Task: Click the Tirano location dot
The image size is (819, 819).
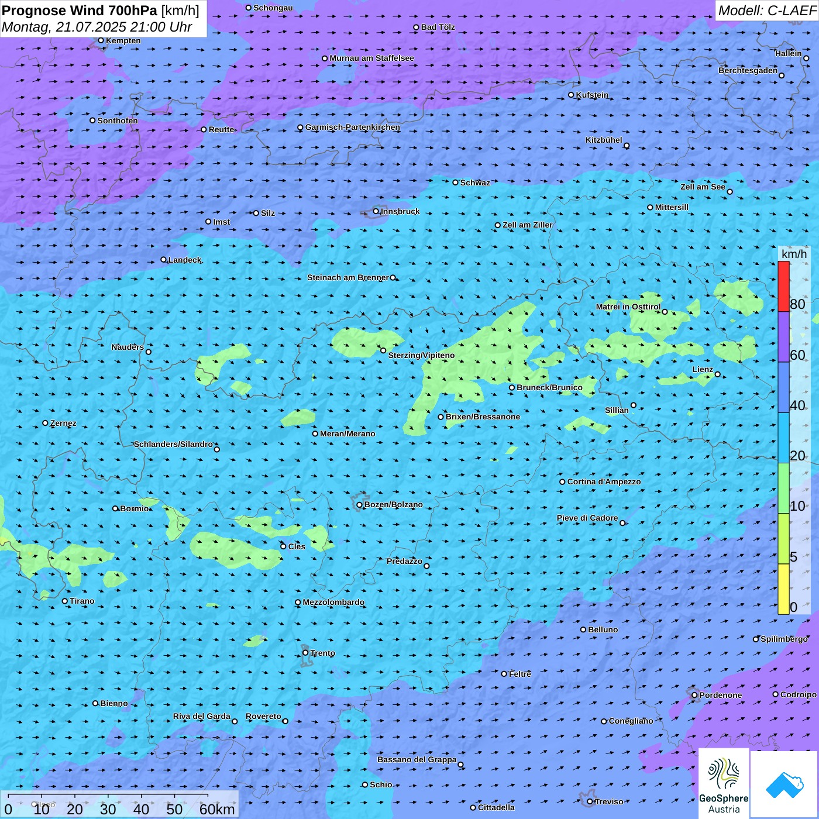Action: click(65, 601)
